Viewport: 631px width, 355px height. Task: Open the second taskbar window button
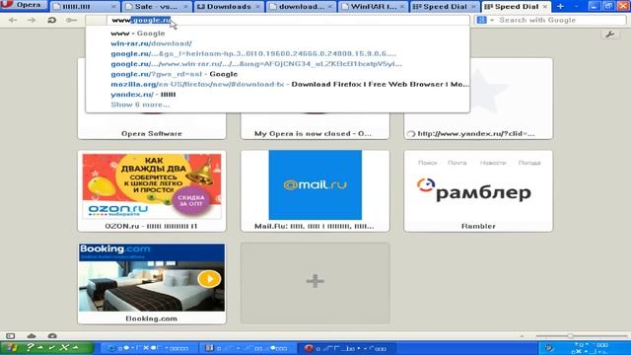point(246,348)
